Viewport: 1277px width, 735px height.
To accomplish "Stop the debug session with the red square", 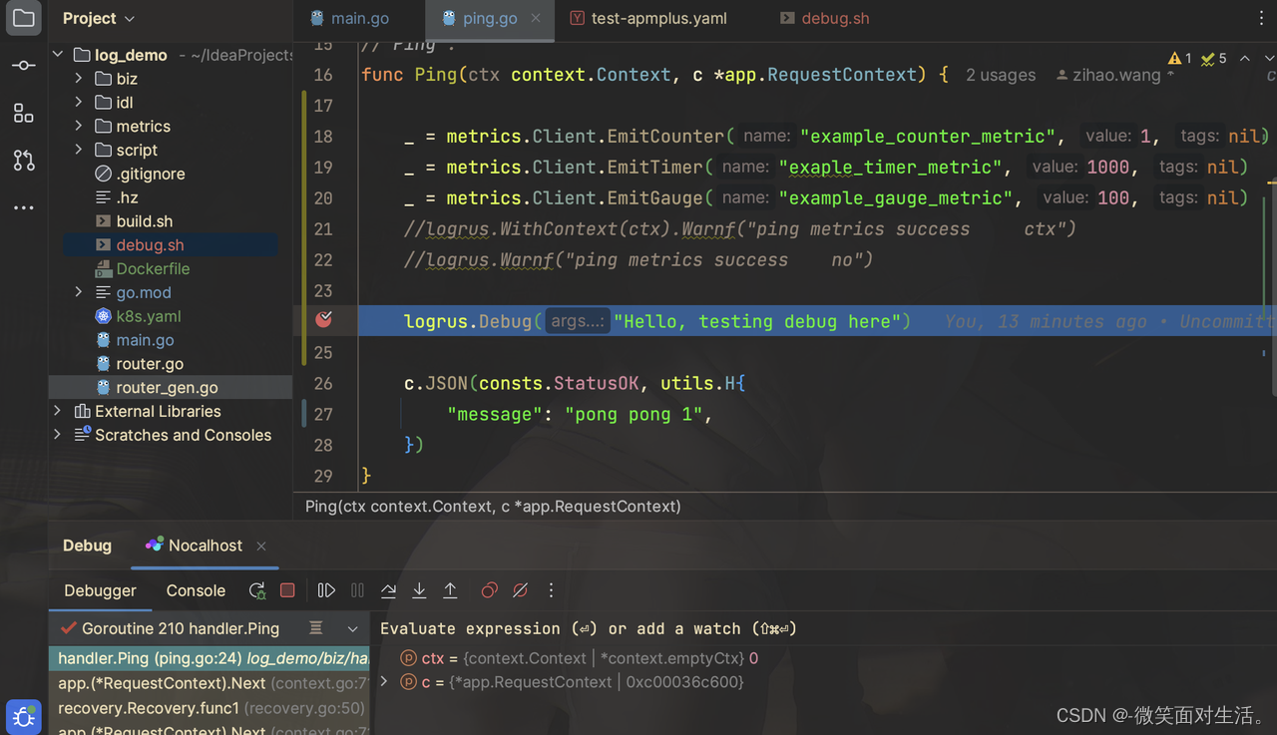I will (287, 590).
